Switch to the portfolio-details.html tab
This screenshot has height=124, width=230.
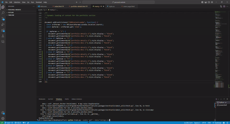[x=78, y=6]
